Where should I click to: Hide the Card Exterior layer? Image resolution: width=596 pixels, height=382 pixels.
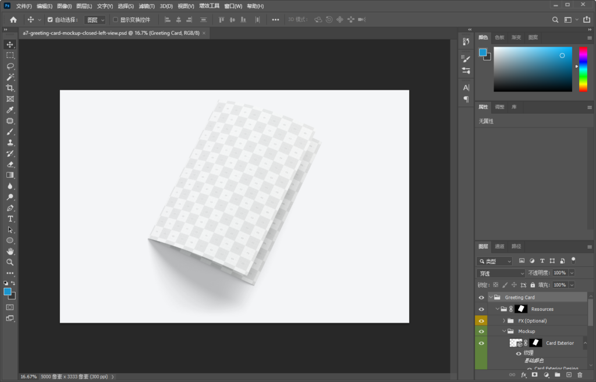click(481, 343)
